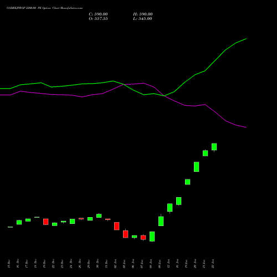Click the green candlestick for 20 Jan

(x=197, y=167)
